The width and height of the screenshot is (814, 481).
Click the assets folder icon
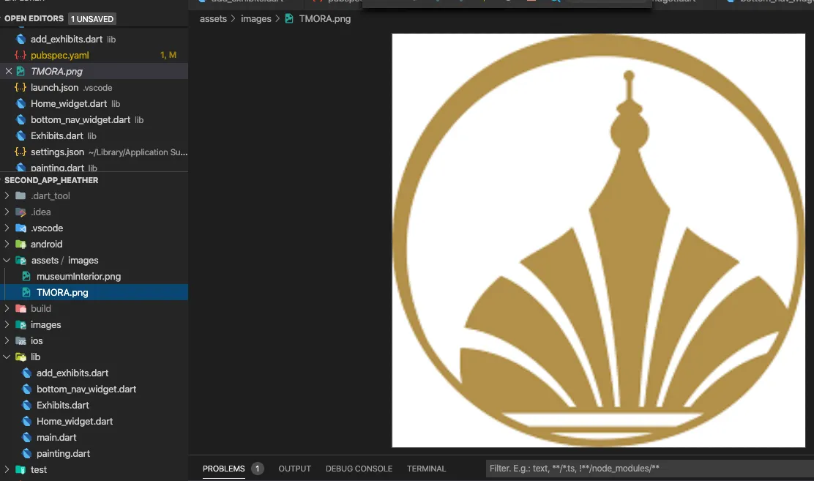[x=20, y=260]
